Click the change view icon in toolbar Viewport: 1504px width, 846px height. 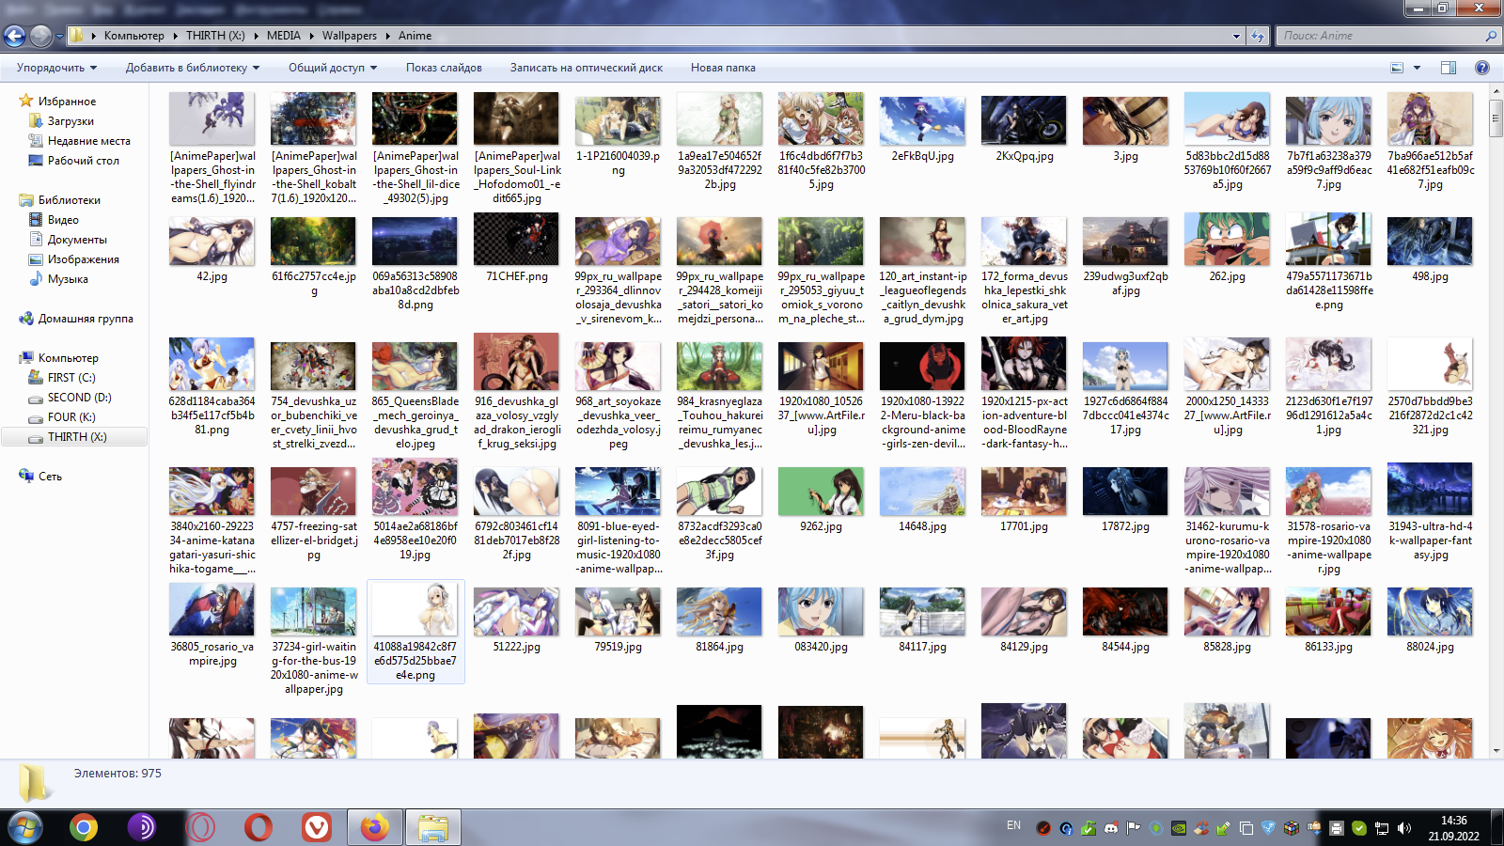(1397, 68)
